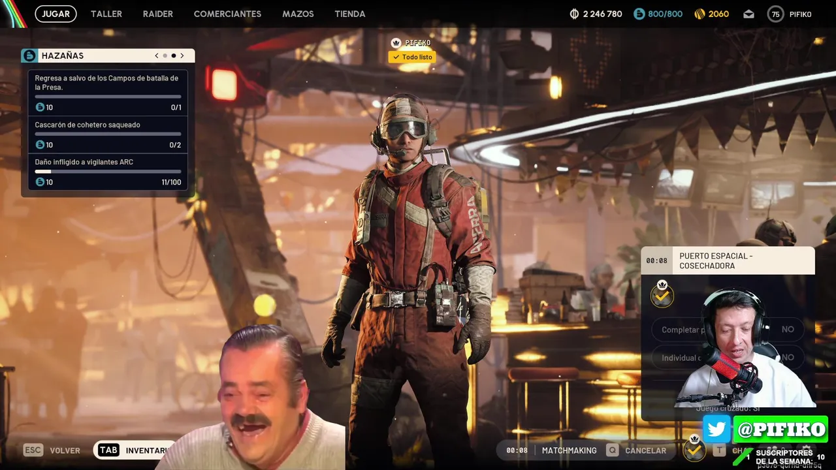
Task: Click reward icon on the 11/100 feat row
Action: click(x=40, y=181)
